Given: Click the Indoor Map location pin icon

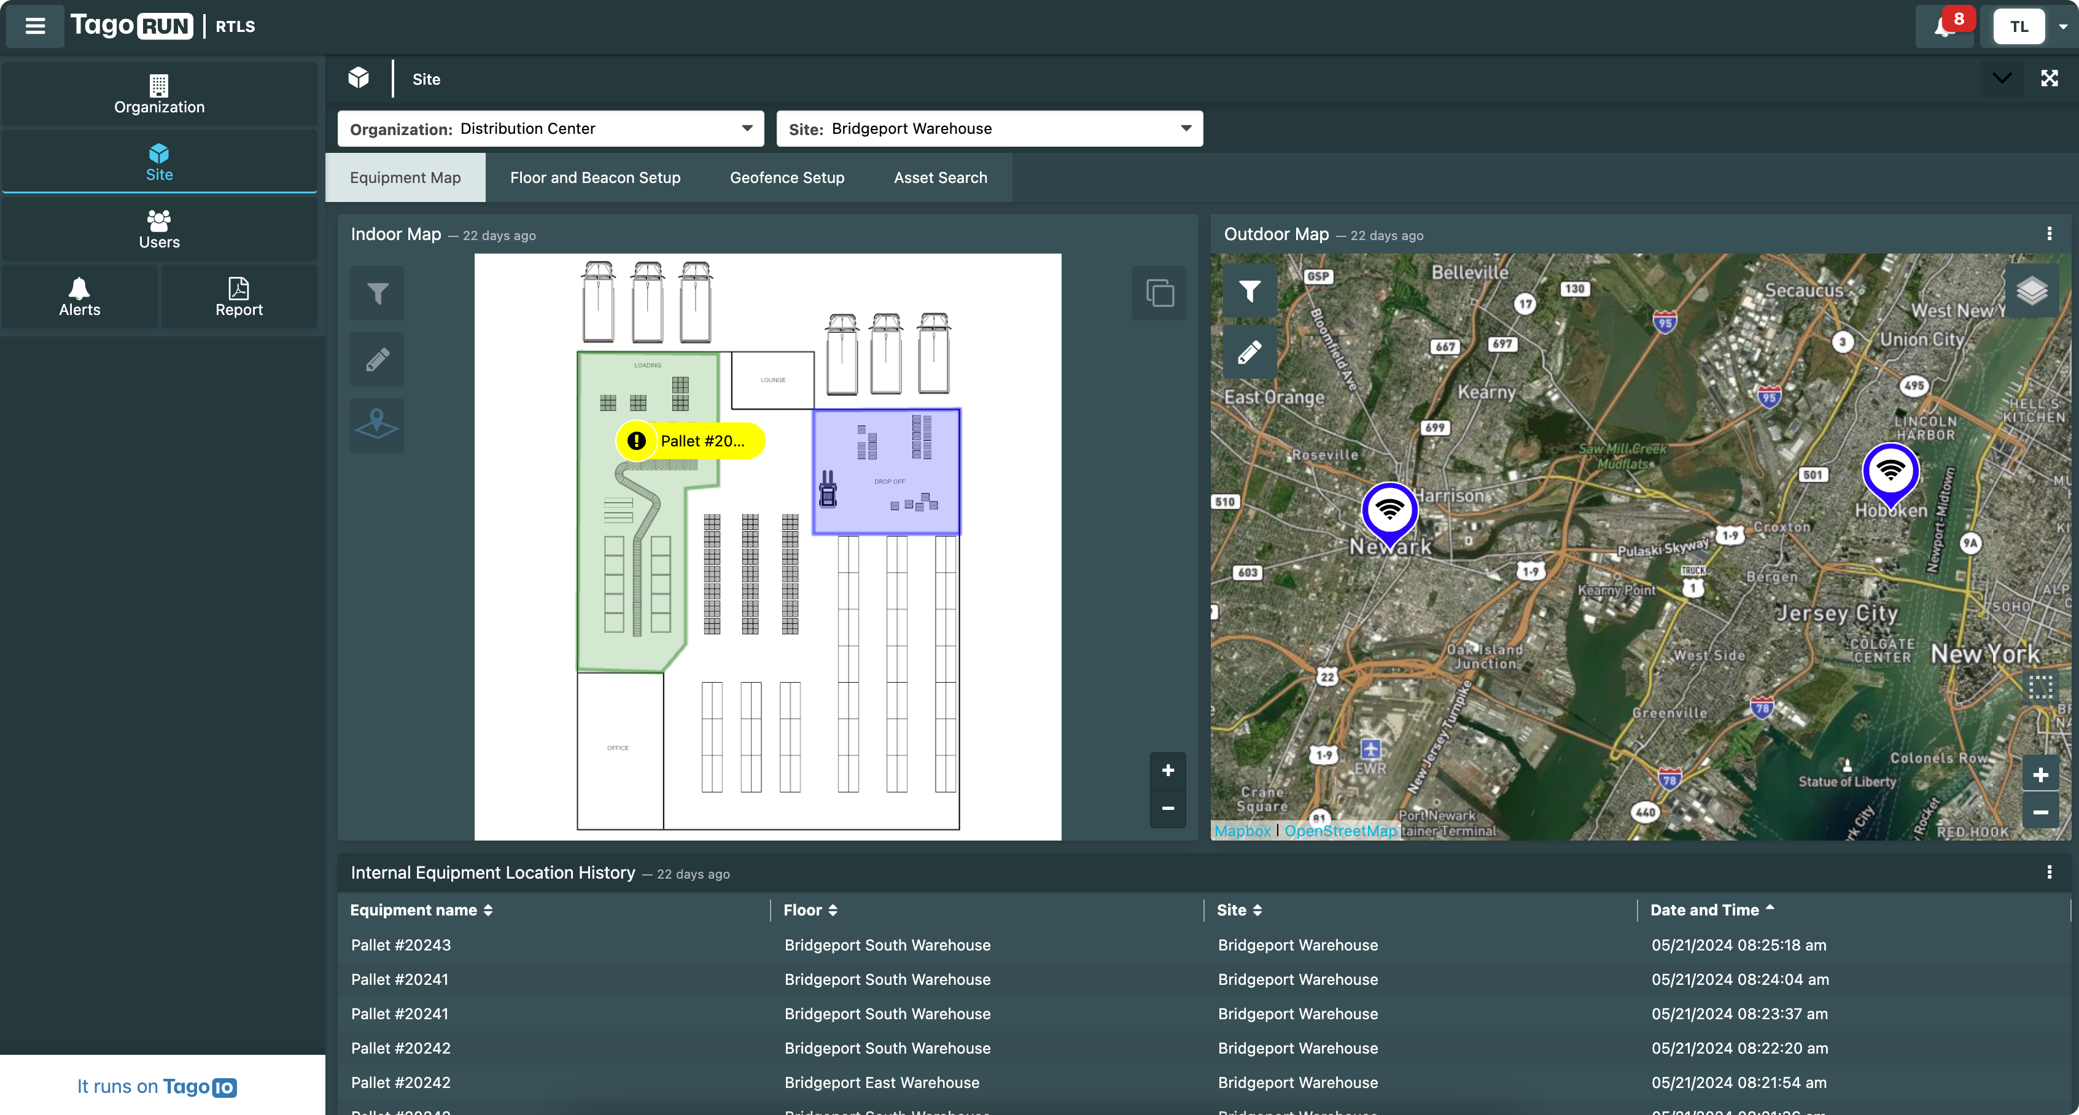Looking at the screenshot, I should (377, 425).
